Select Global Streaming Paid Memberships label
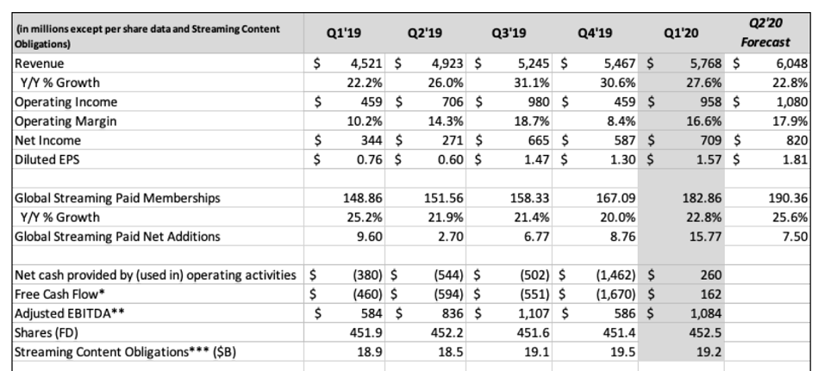This screenshot has height=371, width=831. click(109, 198)
